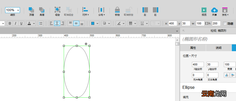The width and height of the screenshot is (236, 101).
Task: Bring selection to front with 顶层
Action: 31,10
